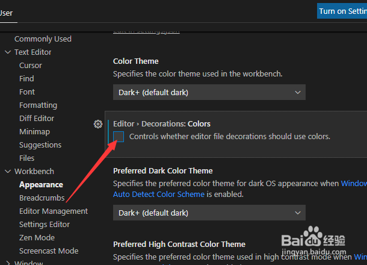Click Turn on Settings Sync button
367x265 pixels.
pos(342,11)
